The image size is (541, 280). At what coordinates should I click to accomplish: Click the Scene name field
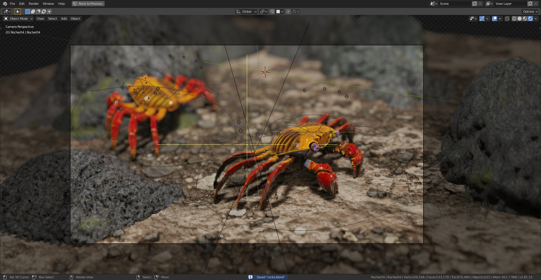click(x=455, y=4)
